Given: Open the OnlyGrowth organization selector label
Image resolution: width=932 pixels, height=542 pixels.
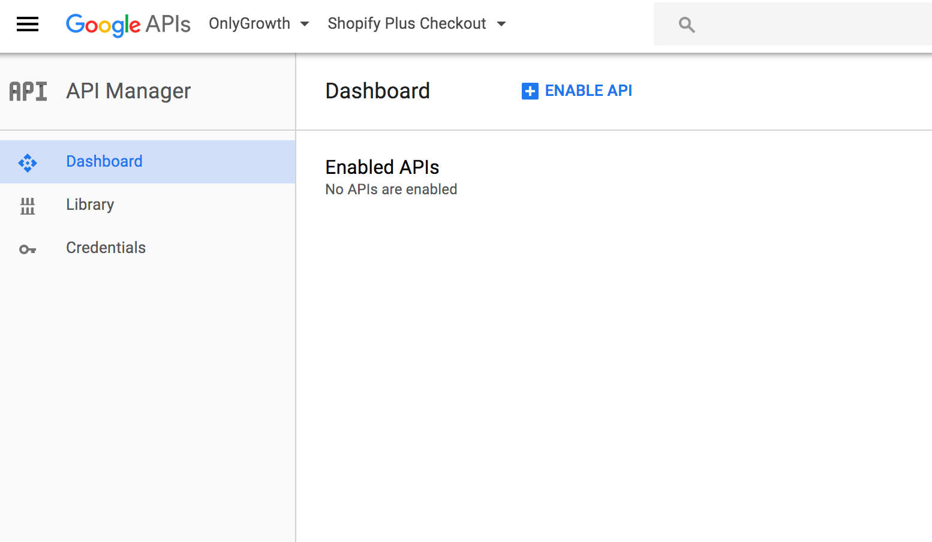Looking at the screenshot, I should [x=249, y=23].
